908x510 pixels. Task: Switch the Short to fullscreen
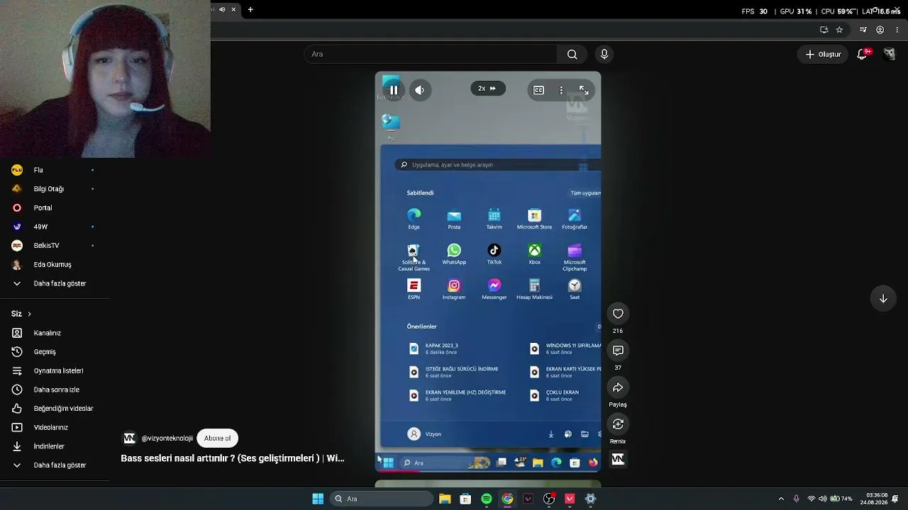click(x=583, y=90)
